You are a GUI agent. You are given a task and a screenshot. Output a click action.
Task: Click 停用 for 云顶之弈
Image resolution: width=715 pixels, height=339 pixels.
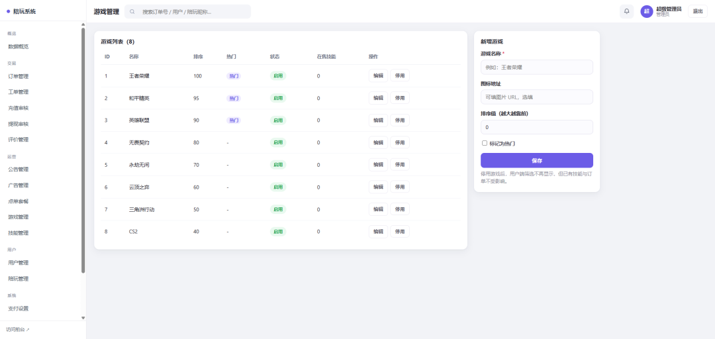(400, 187)
